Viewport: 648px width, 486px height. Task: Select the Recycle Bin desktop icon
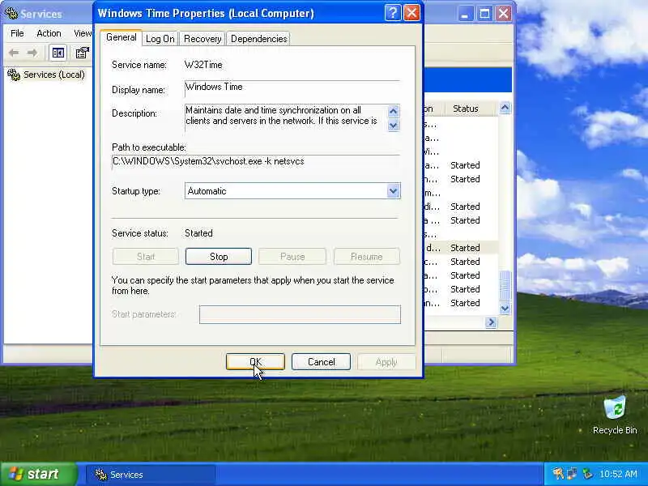[x=615, y=415]
